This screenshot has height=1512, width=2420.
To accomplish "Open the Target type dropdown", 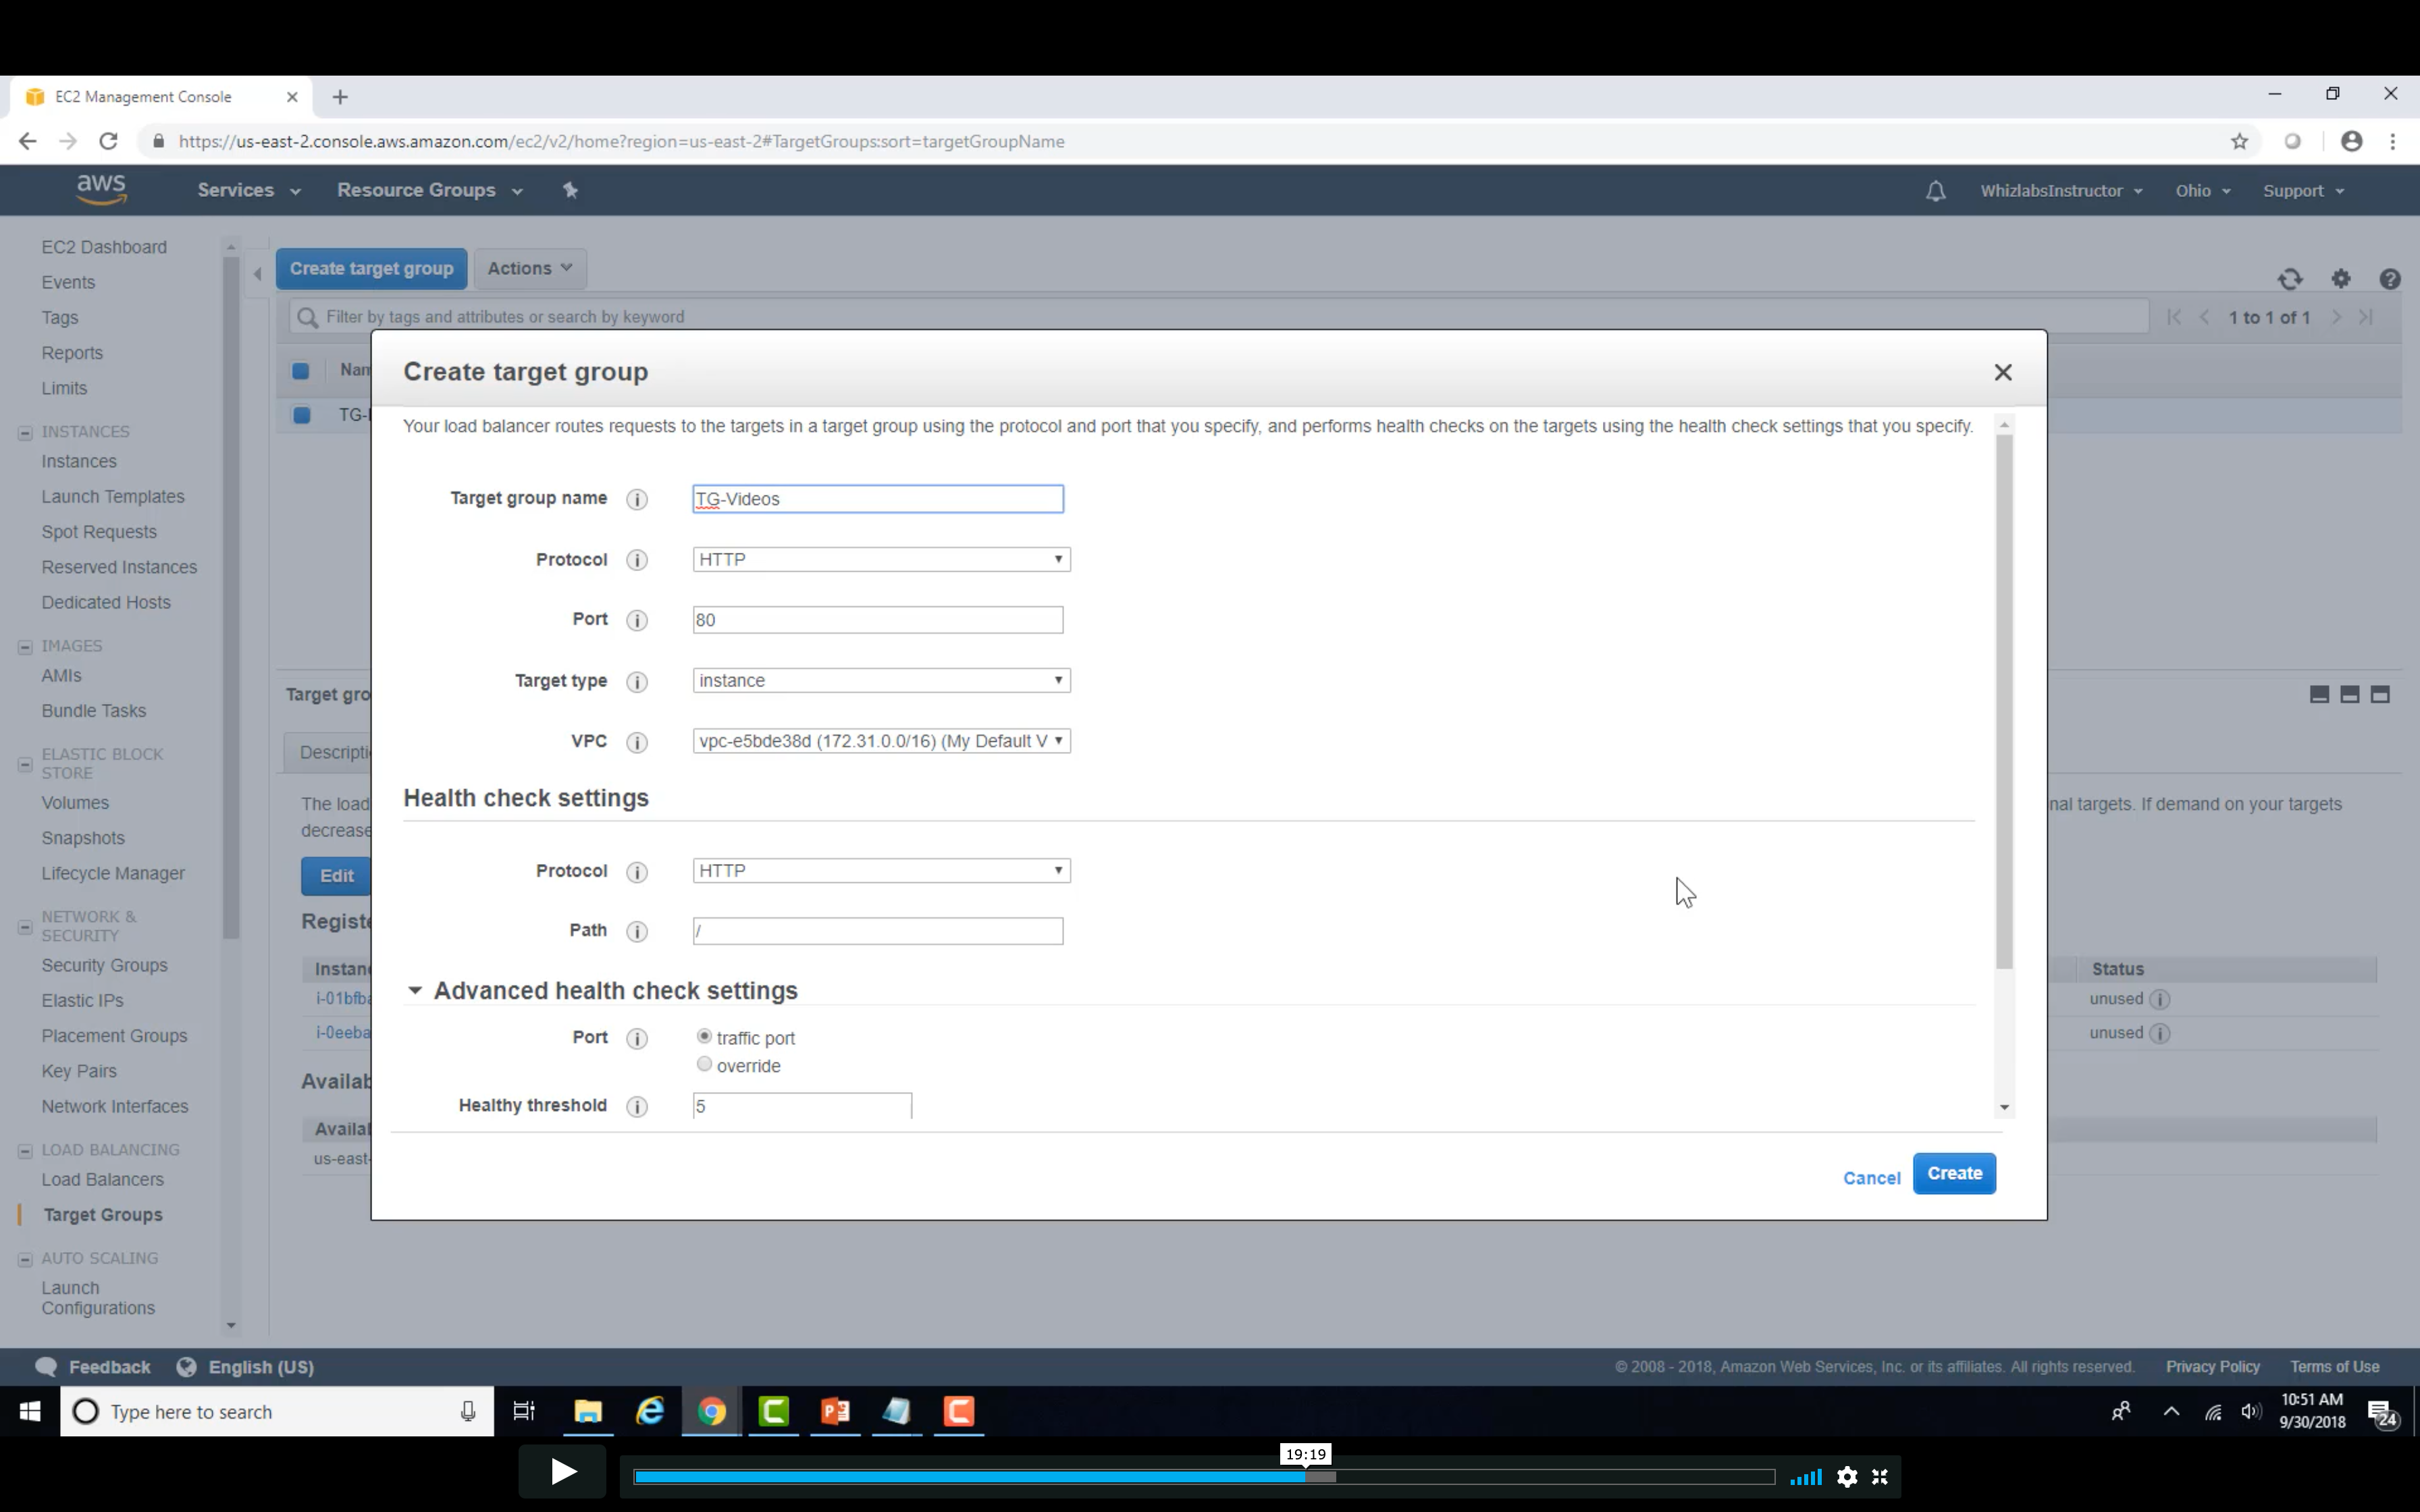I will [x=880, y=681].
